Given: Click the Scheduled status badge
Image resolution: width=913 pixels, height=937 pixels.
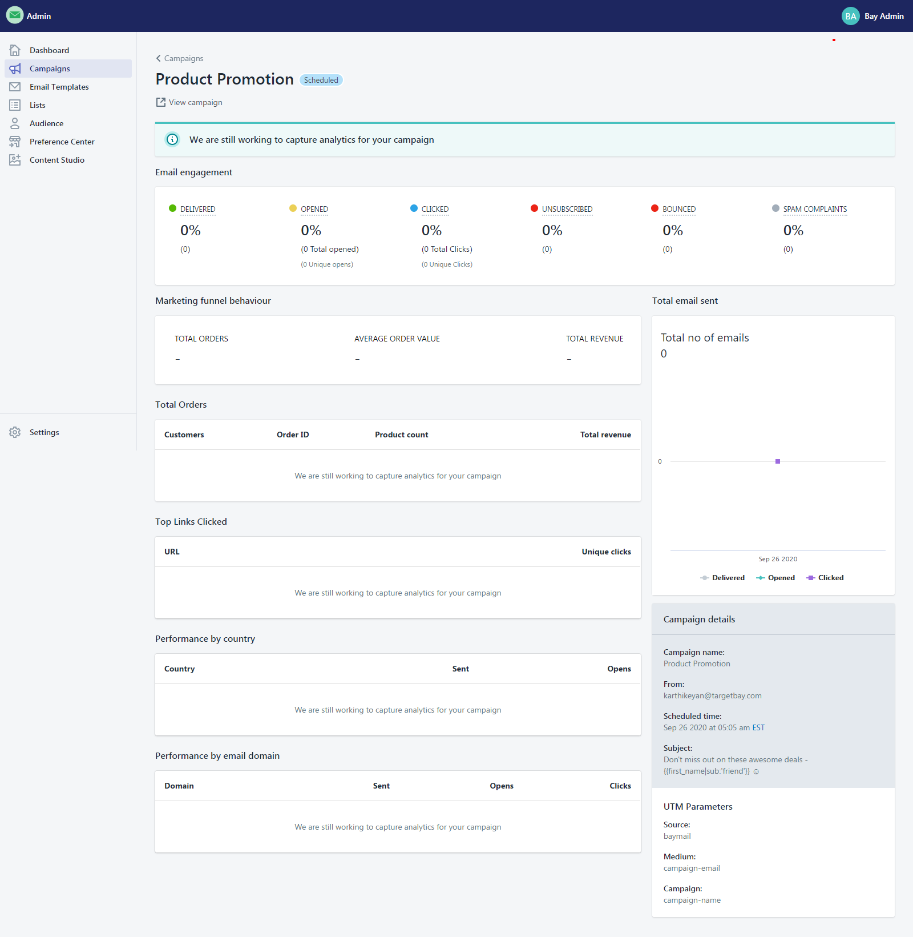Looking at the screenshot, I should pos(321,80).
